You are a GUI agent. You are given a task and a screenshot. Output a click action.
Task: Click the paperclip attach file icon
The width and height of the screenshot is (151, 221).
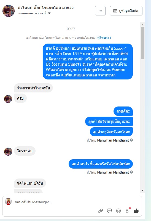(x=101, y=211)
